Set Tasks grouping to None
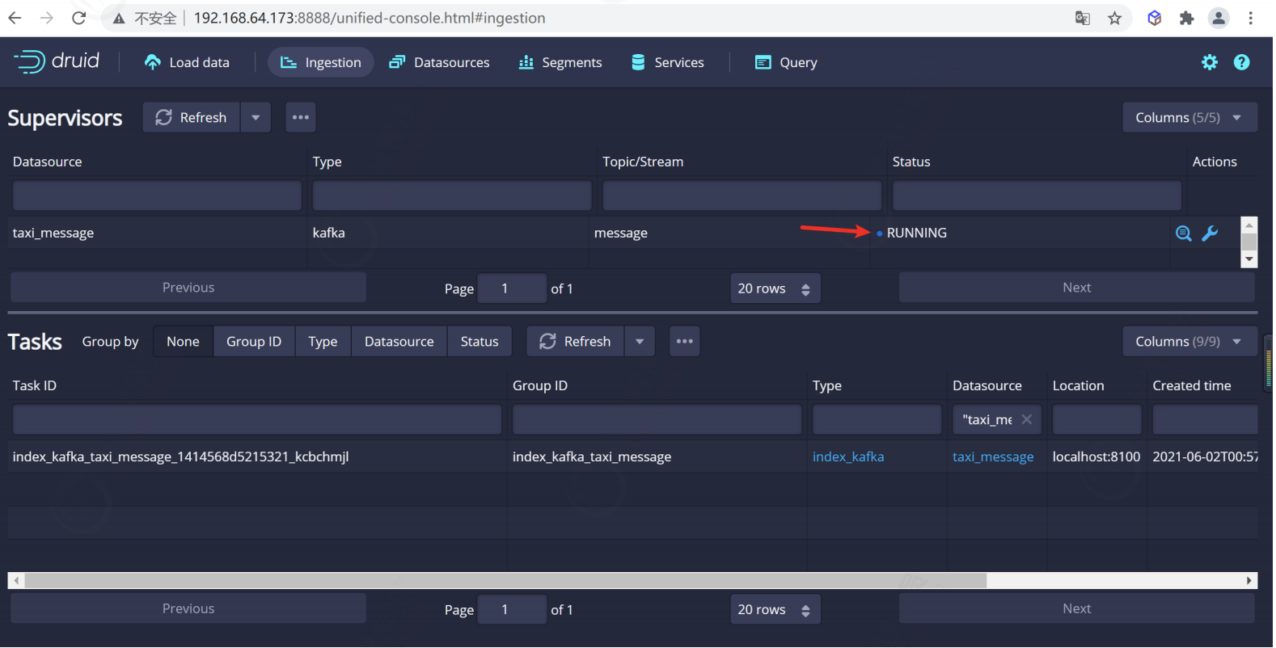Viewport: 1276px width, 648px height. [x=183, y=342]
